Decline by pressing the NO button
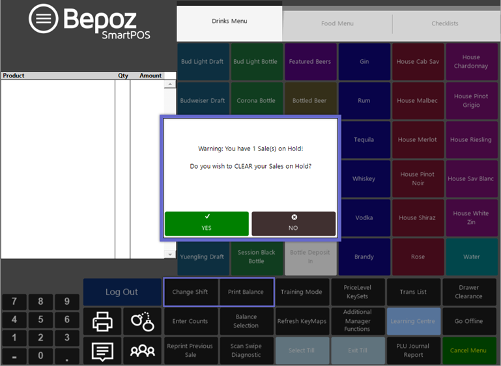The height and width of the screenshot is (366, 501). tap(293, 223)
